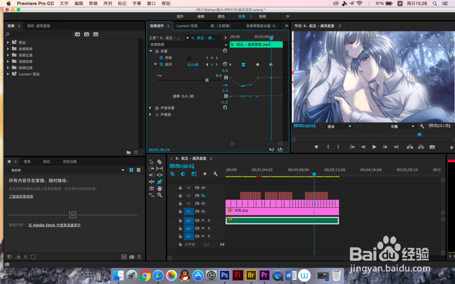Solo track A2
The width and height of the screenshot is (455, 284).
(209, 229)
